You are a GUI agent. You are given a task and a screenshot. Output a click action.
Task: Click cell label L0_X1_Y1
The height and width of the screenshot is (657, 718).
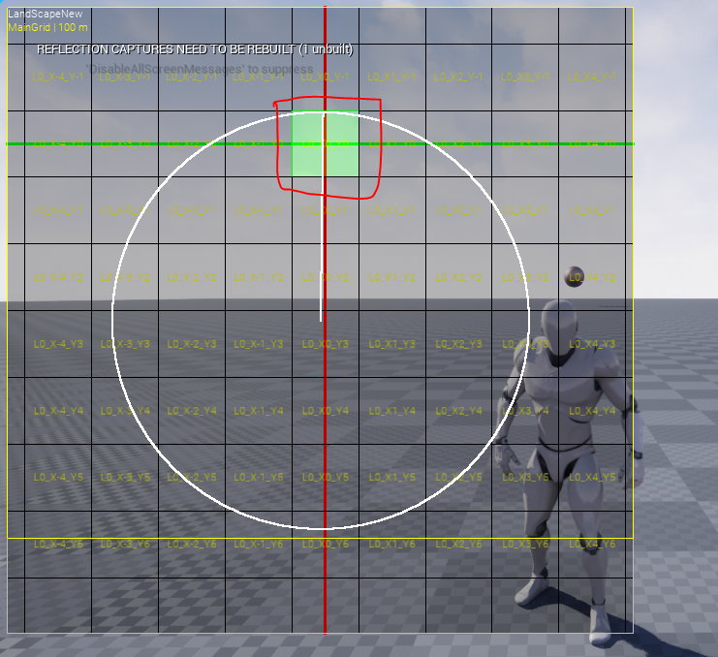pos(392,210)
